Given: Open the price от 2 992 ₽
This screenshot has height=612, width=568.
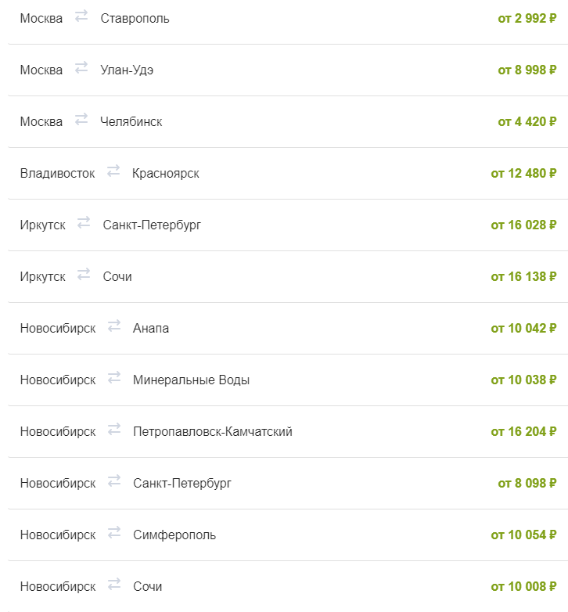Looking at the screenshot, I should 527,18.
